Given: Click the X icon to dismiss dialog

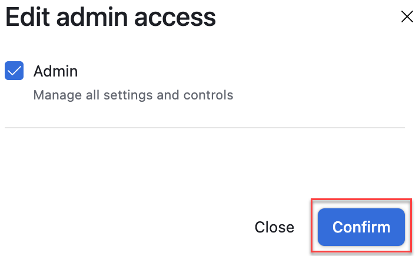Looking at the screenshot, I should click(x=407, y=16).
